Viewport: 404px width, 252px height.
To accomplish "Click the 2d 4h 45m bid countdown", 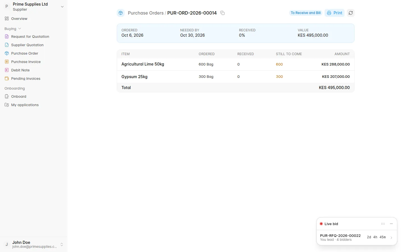I will [376, 237].
